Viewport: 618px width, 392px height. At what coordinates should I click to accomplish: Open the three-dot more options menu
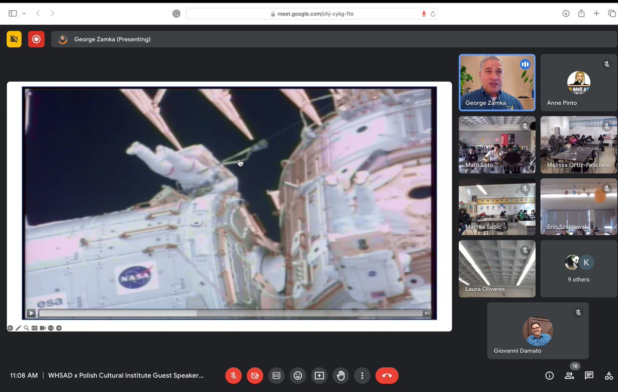coord(362,376)
